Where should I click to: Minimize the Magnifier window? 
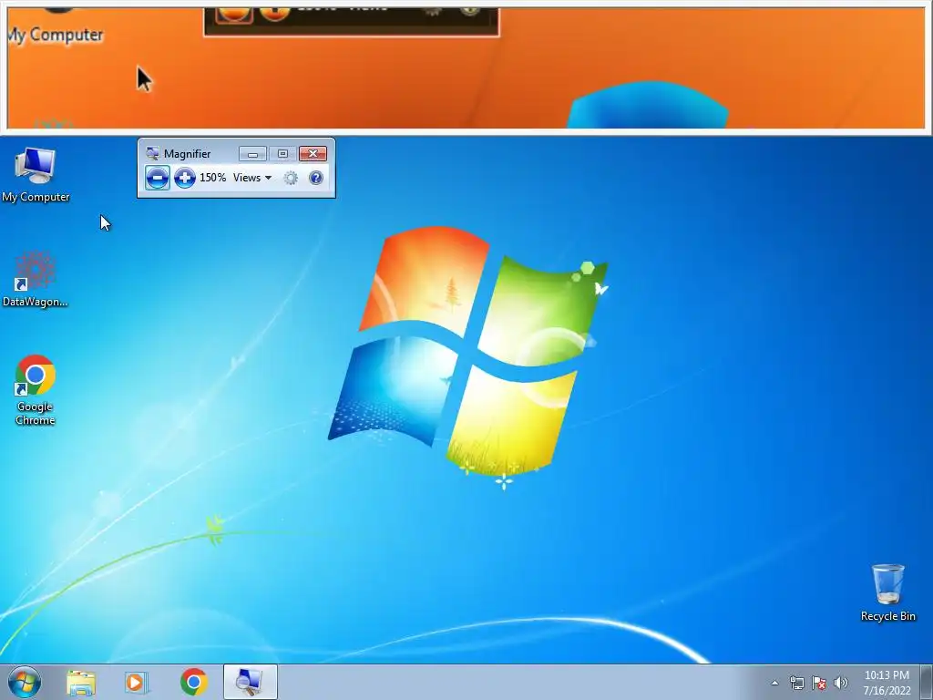pyautogui.click(x=252, y=154)
